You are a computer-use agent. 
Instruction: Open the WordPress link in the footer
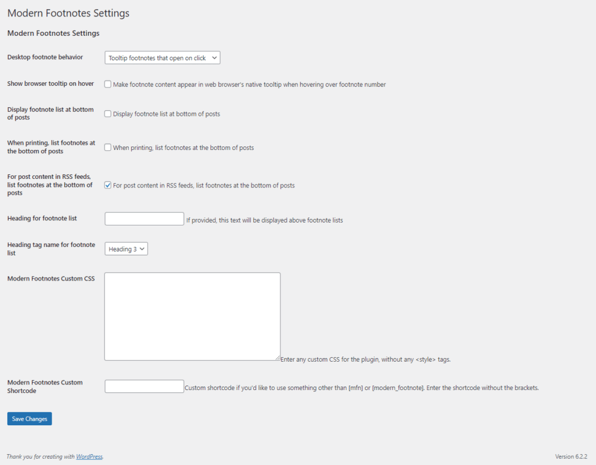click(89, 456)
